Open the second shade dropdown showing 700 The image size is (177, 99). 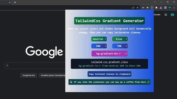(x=120, y=46)
